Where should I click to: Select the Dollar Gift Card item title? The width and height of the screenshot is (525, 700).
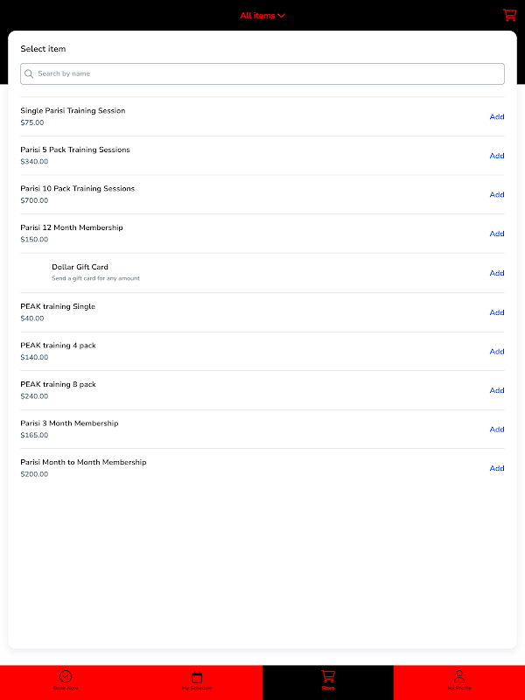(80, 267)
